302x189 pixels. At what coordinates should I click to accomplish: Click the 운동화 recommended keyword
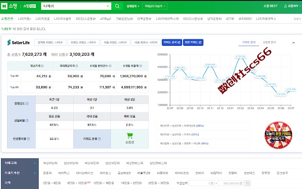point(47,173)
